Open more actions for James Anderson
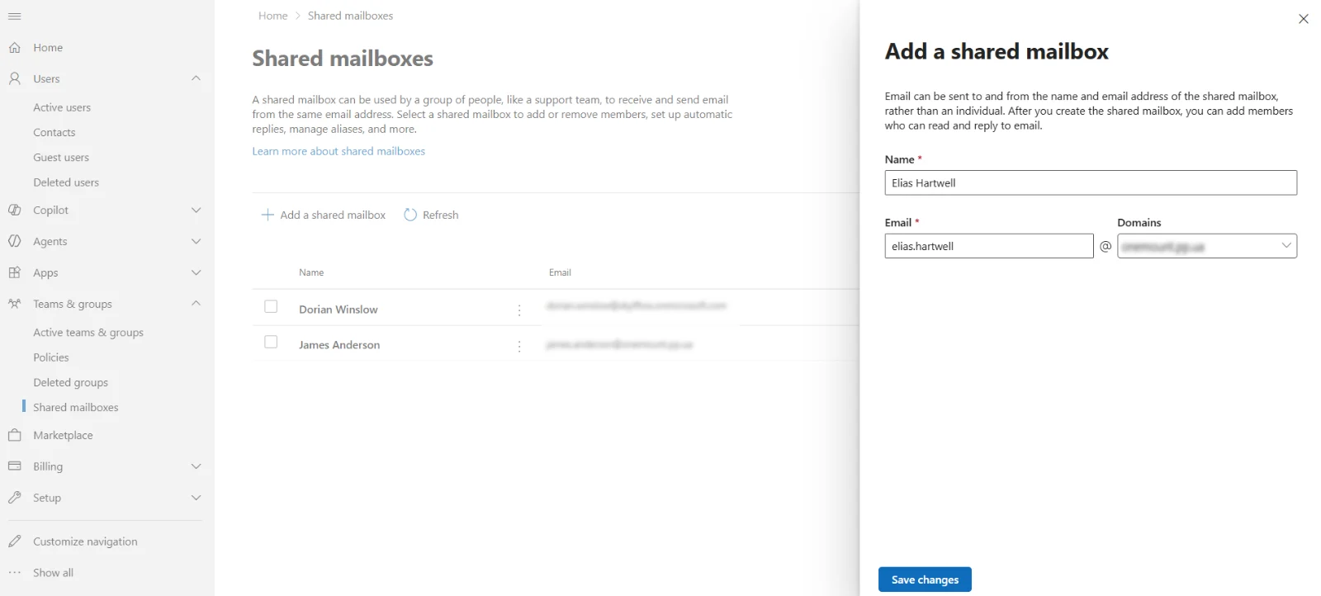Screen dimensions: 1321x596 (x=519, y=347)
